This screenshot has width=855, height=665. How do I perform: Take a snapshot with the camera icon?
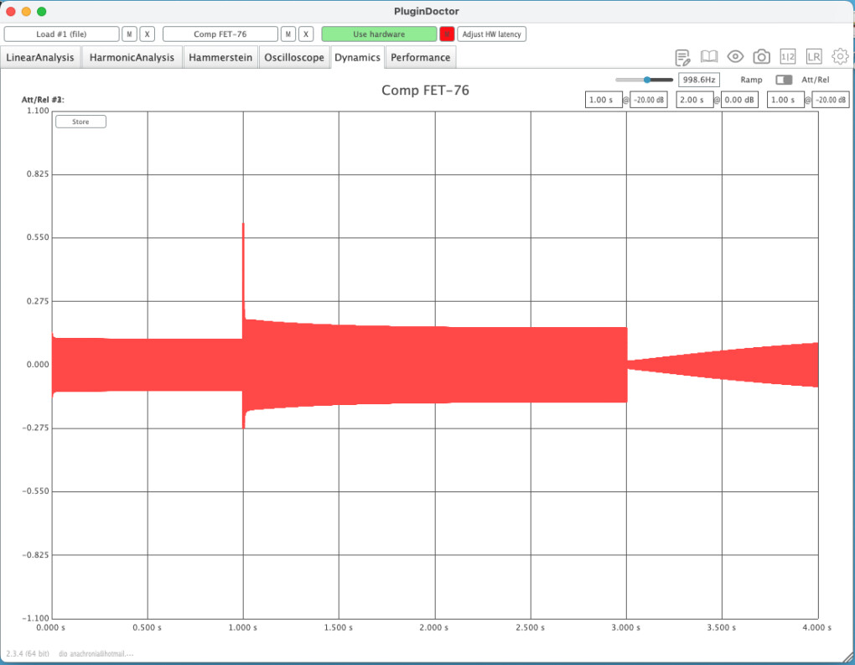761,56
